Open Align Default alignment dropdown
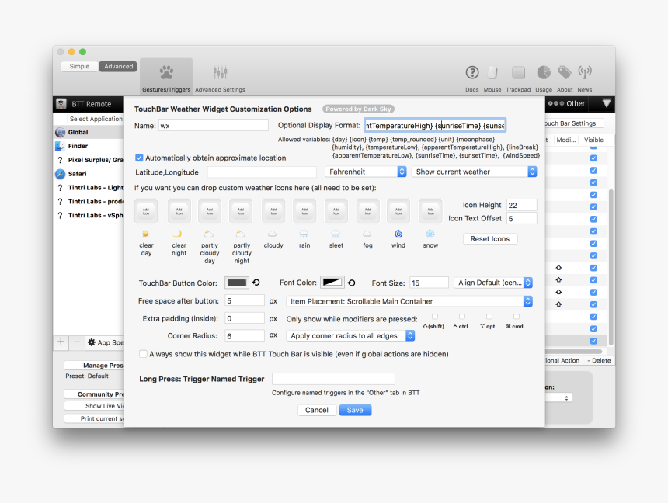 [x=493, y=283]
